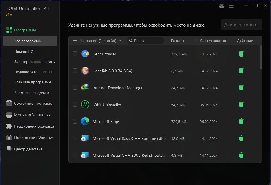Check the box next to Microsoft Visual Basic/C++ Runtime
Viewport: 271px width, 185px height.
(x=75, y=138)
